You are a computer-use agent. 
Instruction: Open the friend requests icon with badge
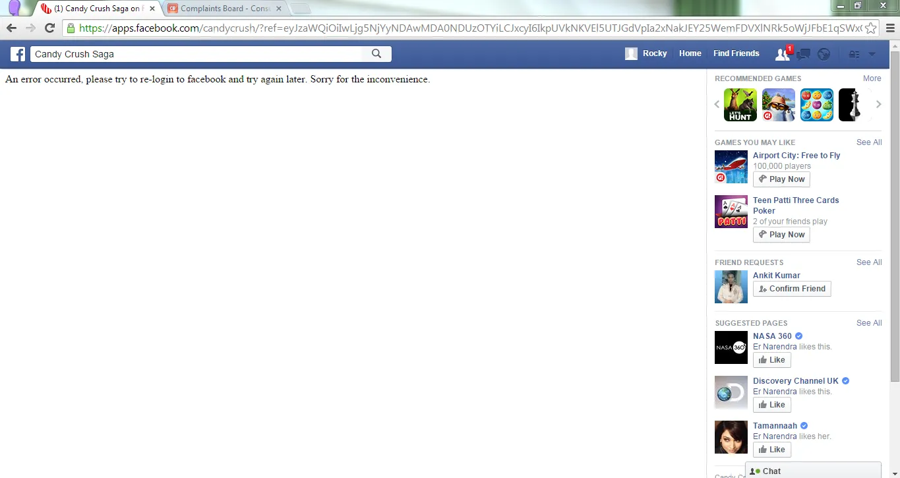(x=783, y=54)
